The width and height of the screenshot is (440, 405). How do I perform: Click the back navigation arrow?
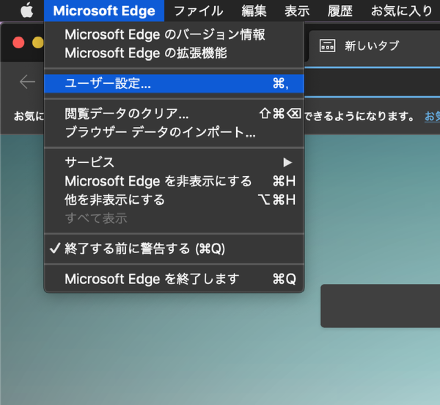(27, 81)
